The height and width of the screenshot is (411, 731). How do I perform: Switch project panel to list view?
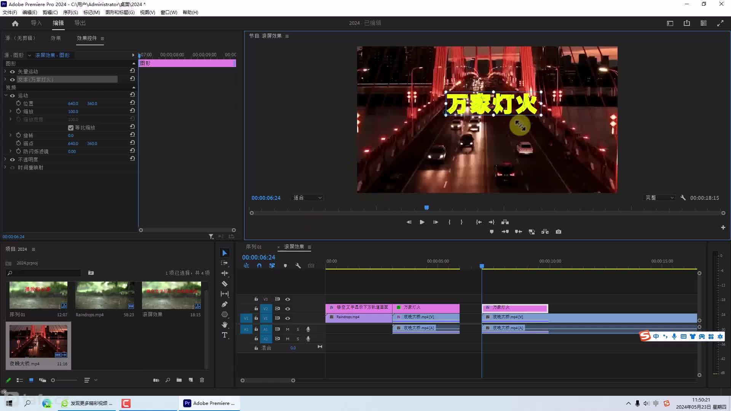pos(20,380)
